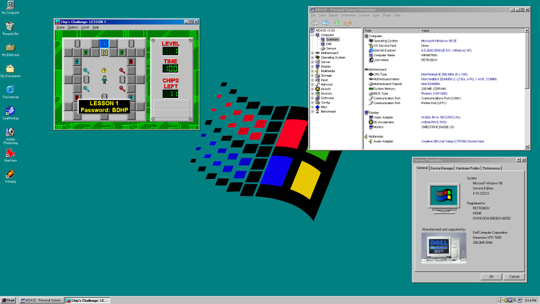Viewport: 540px width, 304px height.
Task: Click Cancel in System Properties
Action: click(514, 276)
